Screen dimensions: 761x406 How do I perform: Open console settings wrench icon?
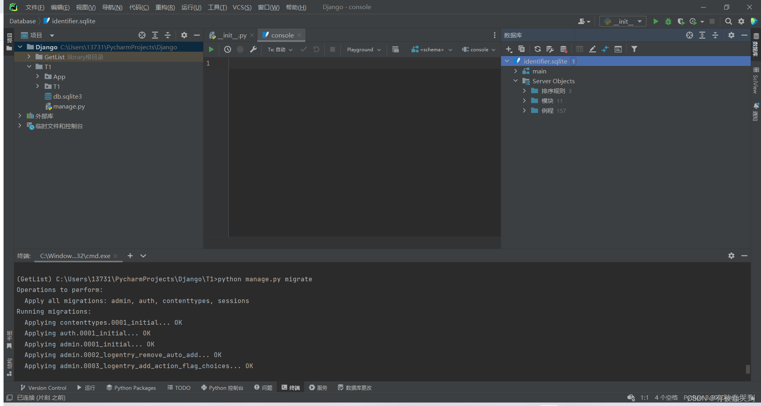coord(253,49)
